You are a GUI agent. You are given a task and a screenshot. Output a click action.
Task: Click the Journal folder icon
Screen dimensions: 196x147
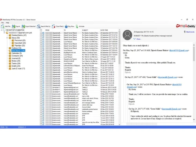click(x=10, y=58)
